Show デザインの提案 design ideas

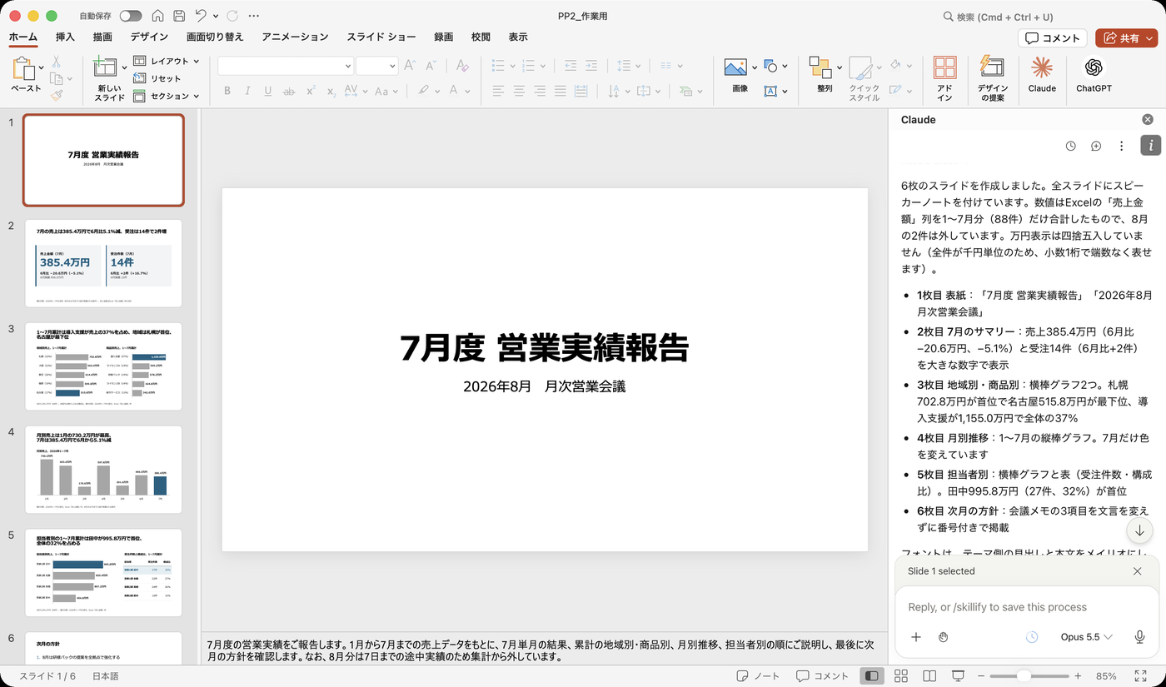click(992, 78)
